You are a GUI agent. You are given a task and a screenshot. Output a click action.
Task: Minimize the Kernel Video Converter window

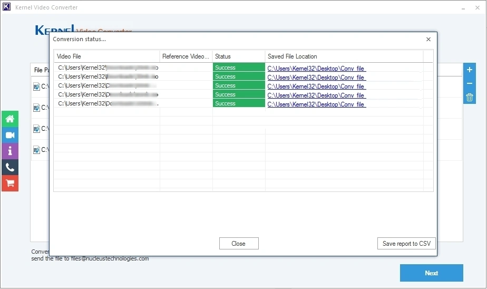(463, 8)
